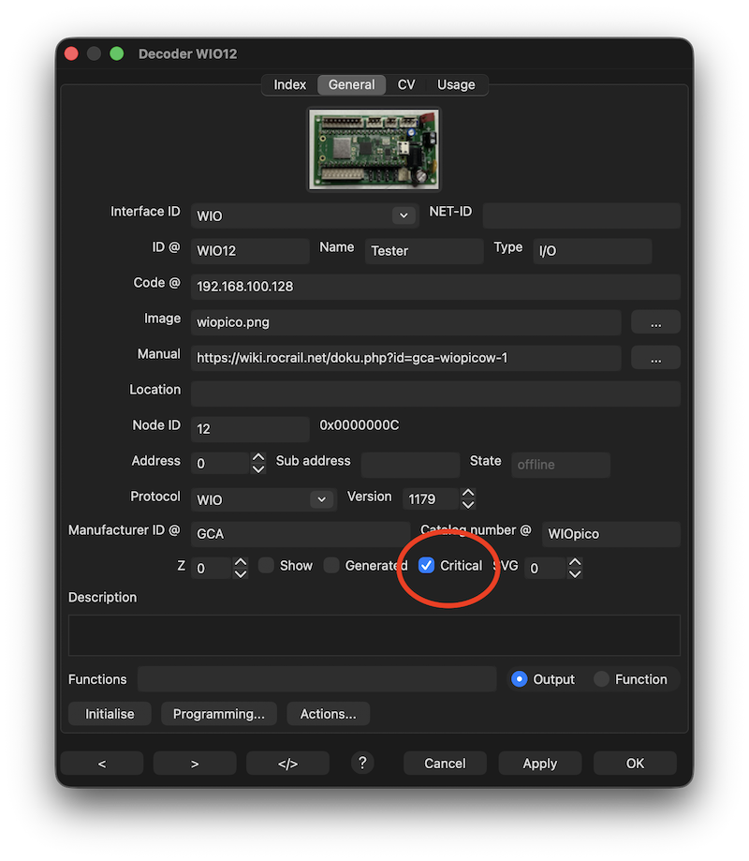Viewport: 749px width, 861px height.
Task: Close the Decoder WIO12 window
Action: pyautogui.click(x=71, y=53)
